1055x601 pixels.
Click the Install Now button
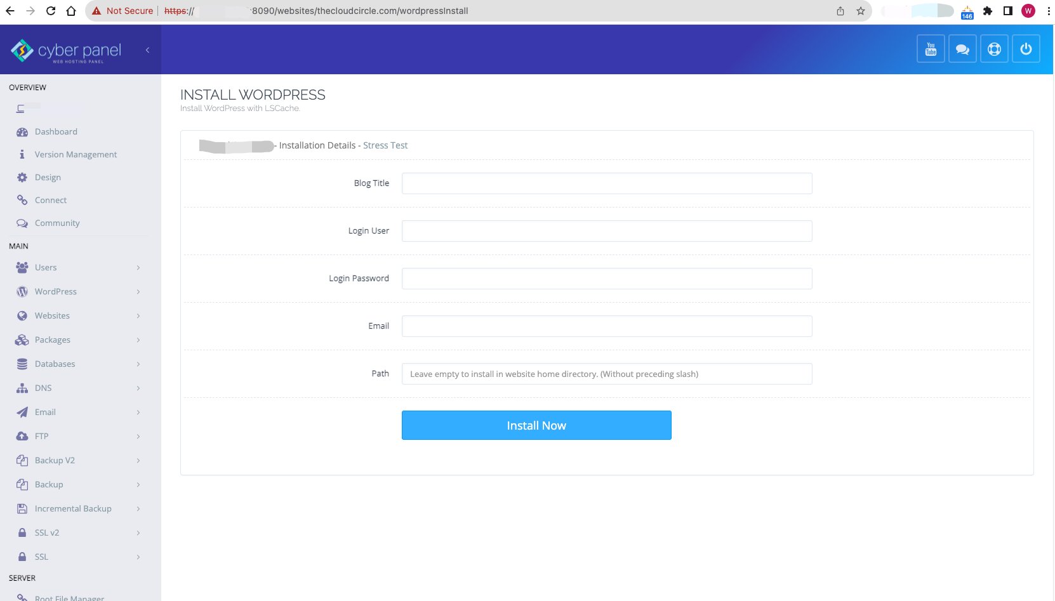click(536, 425)
